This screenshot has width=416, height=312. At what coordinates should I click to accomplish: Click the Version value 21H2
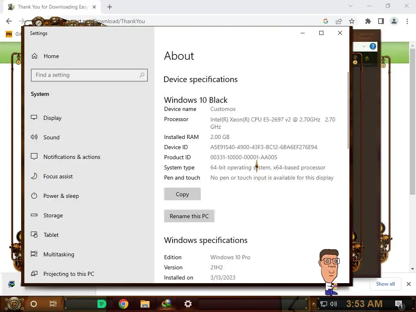pos(217,267)
